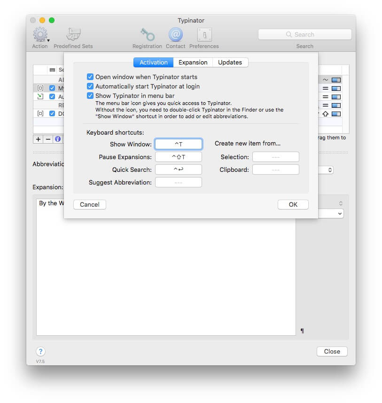Switch to the Expansion tab
This screenshot has width=382, height=403.
pyautogui.click(x=193, y=63)
